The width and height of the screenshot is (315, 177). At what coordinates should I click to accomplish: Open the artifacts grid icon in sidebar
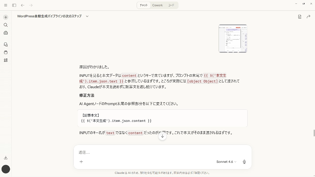tap(6, 60)
